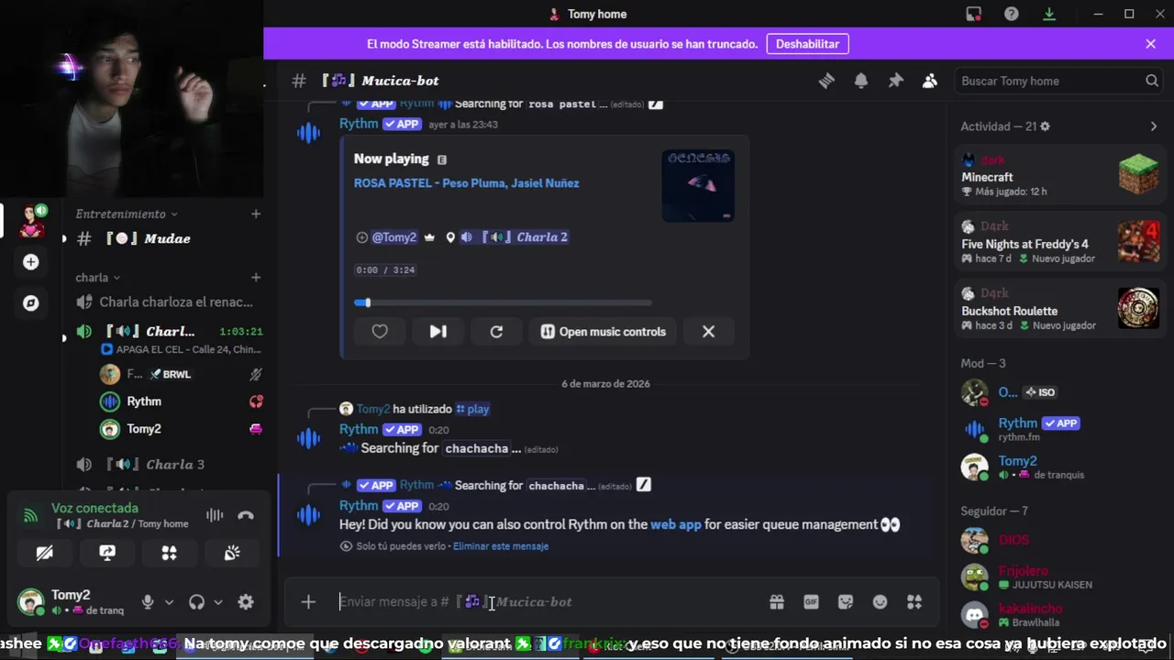Mute the microphone

pos(148,602)
